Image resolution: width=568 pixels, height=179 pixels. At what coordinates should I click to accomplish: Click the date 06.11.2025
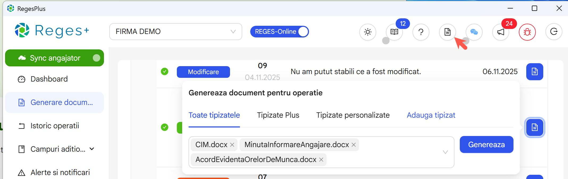point(500,72)
